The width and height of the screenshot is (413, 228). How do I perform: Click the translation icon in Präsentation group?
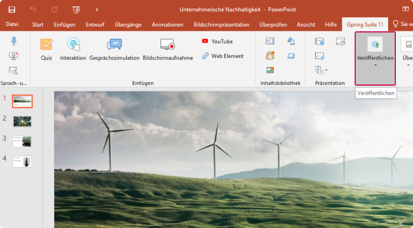pos(319,70)
